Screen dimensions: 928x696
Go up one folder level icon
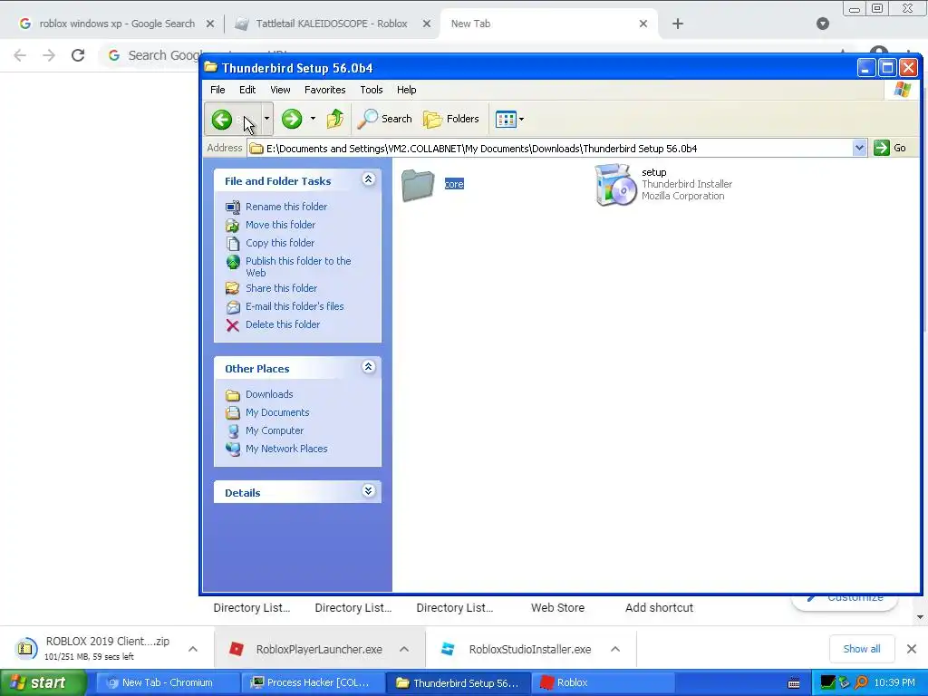335,119
